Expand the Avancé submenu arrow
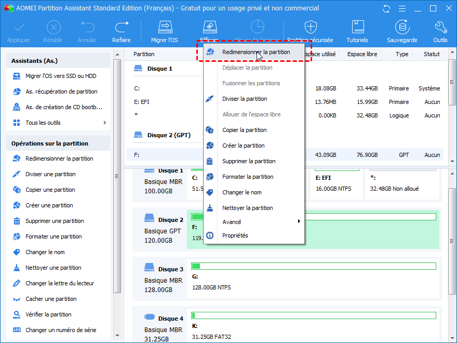Screen dimensions: 457x343 299,221
